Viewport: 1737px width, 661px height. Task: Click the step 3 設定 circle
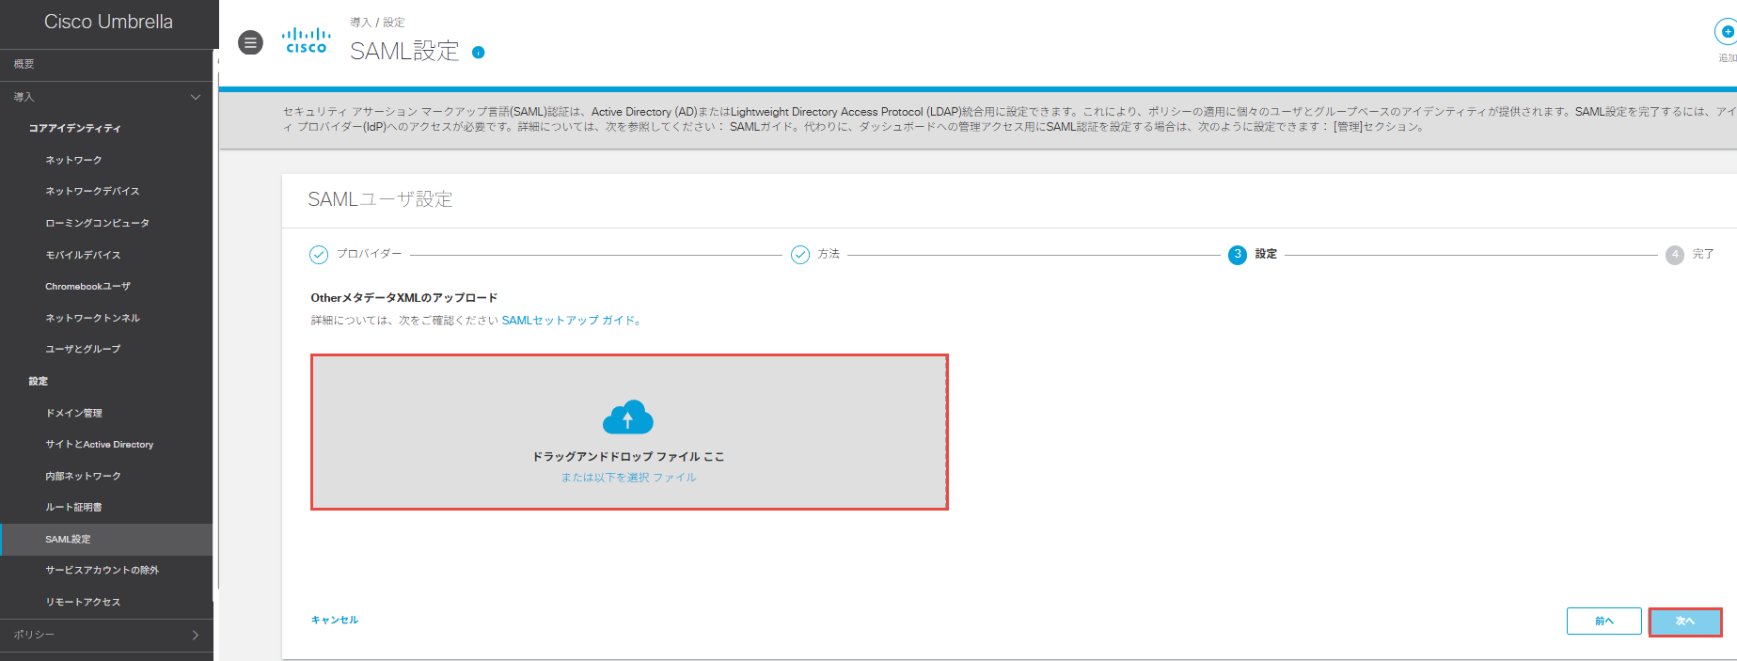pos(1238,255)
